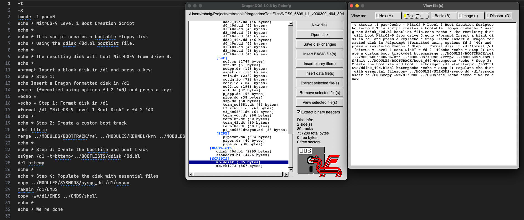This screenshot has height=220, width=524.
Task: Select the [PIPE] folder entry
Action: [223, 133]
